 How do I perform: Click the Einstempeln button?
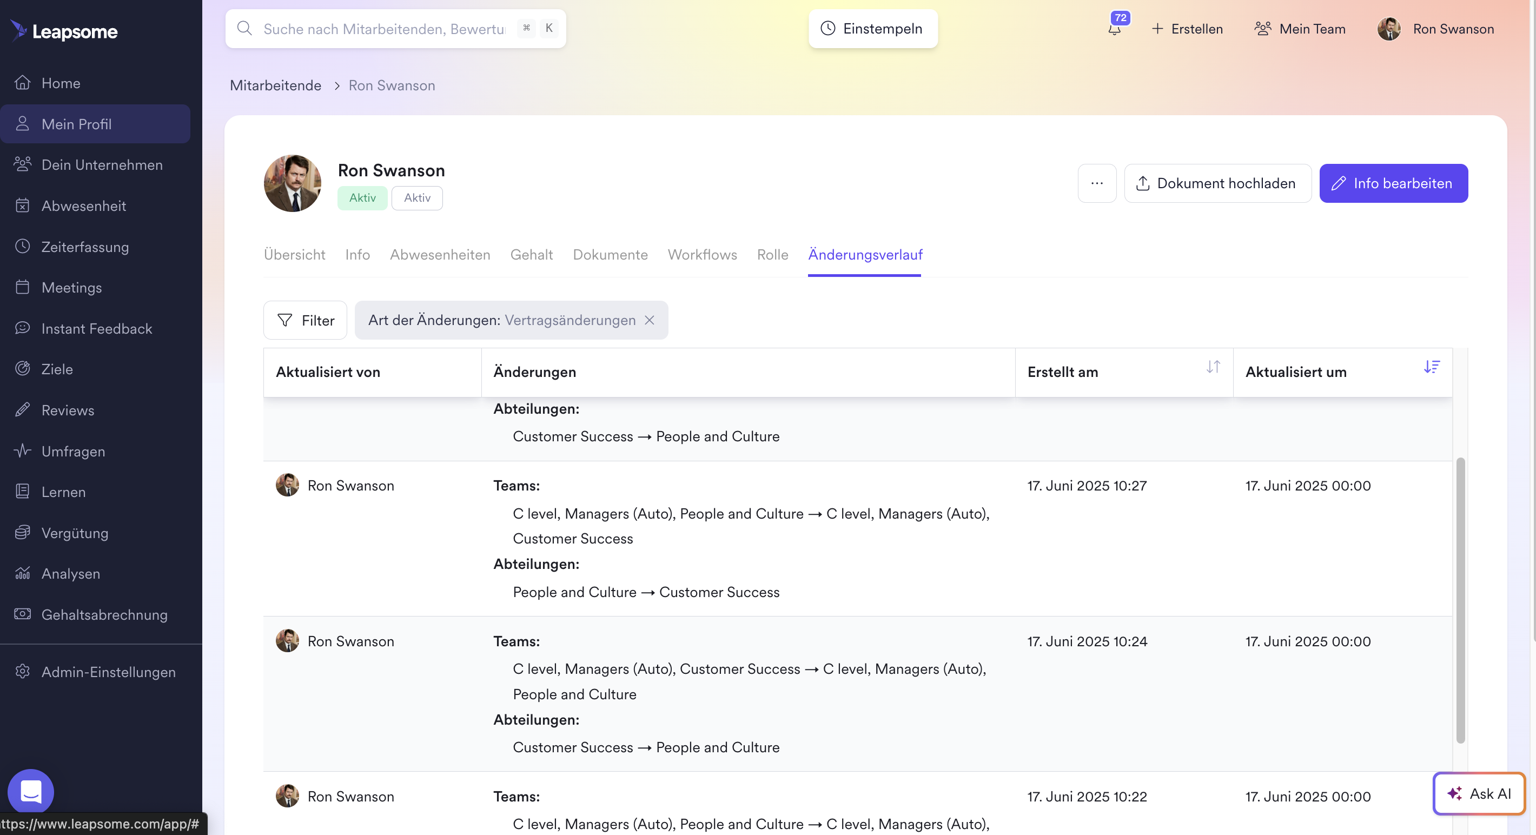coord(873,29)
